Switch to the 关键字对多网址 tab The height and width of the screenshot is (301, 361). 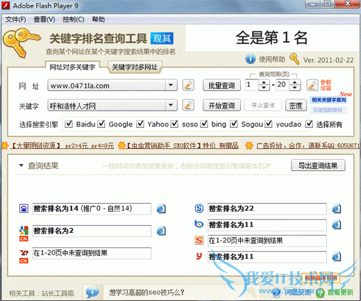[x=135, y=67]
